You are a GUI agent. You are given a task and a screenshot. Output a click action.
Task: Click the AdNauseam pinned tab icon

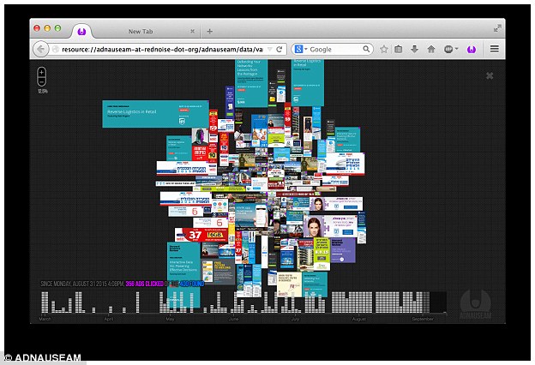click(81, 31)
